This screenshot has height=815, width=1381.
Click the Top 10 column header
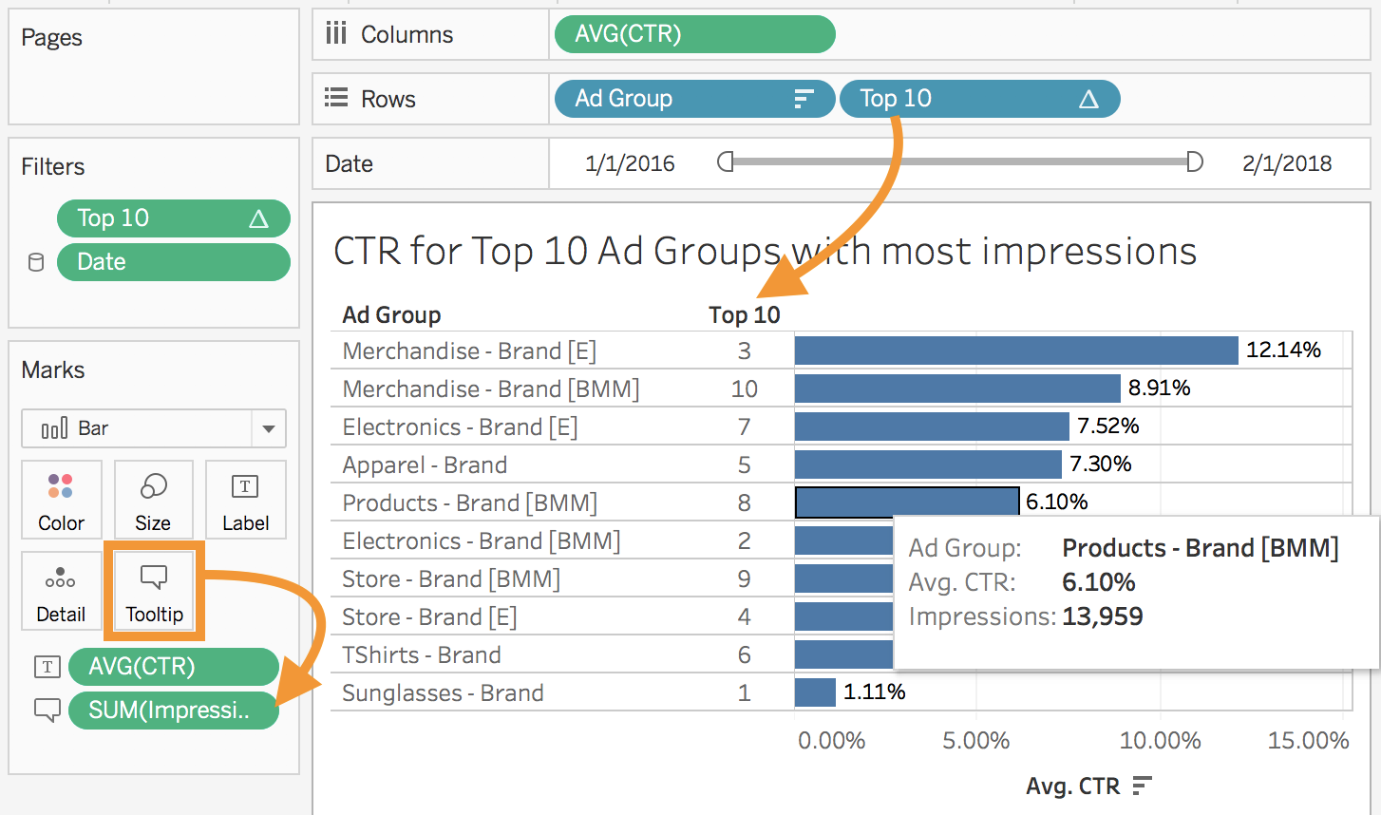(x=745, y=314)
